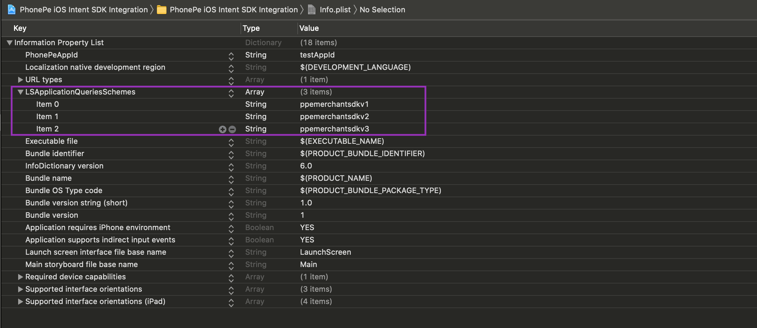Open key stepper for LSApplicationQueriesSchemes
Screen dimensions: 757x328
click(231, 93)
